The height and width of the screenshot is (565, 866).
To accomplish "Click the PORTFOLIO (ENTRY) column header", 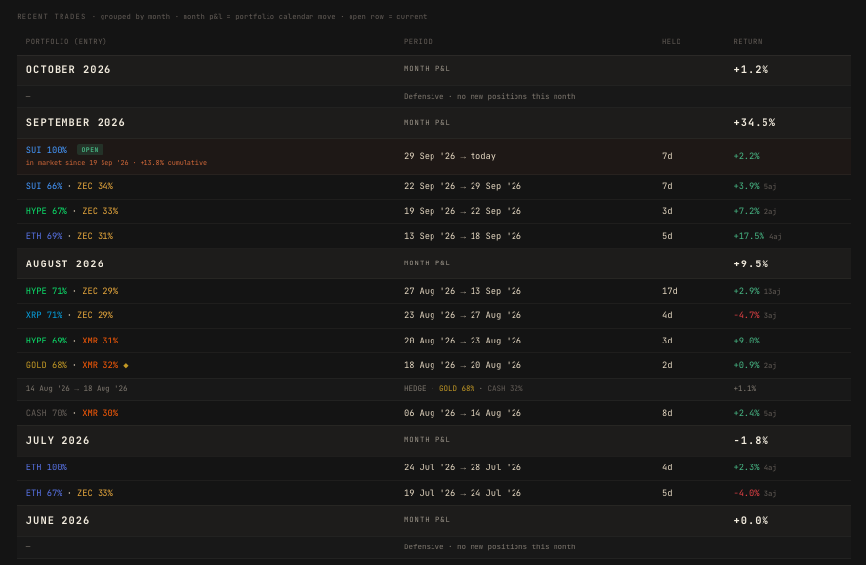I will click(x=66, y=41).
